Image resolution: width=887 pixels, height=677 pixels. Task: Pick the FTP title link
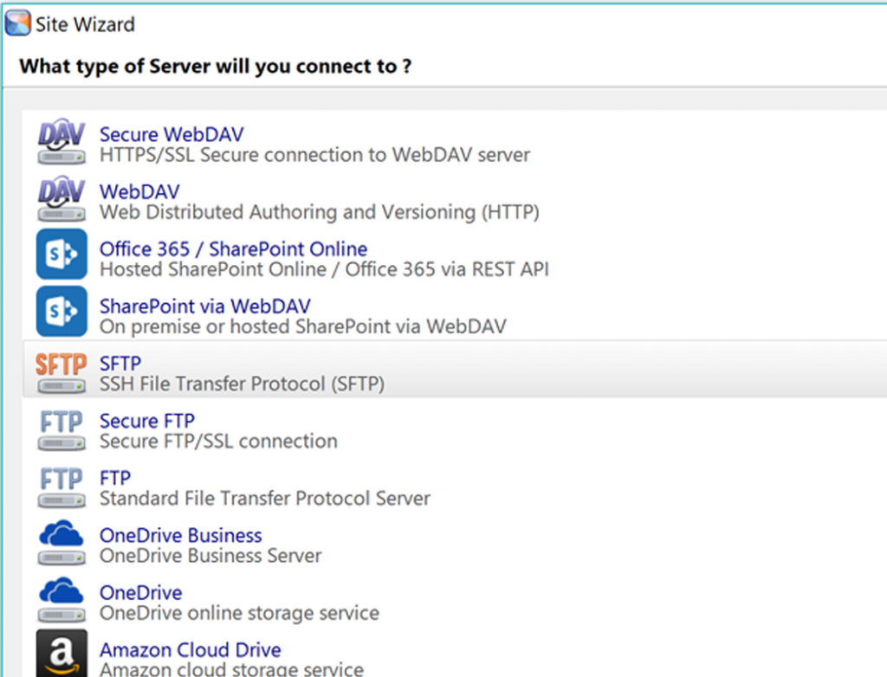[x=115, y=478]
